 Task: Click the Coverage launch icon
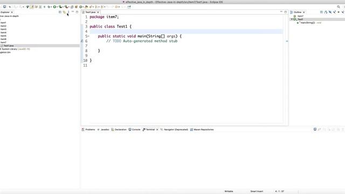60,7
